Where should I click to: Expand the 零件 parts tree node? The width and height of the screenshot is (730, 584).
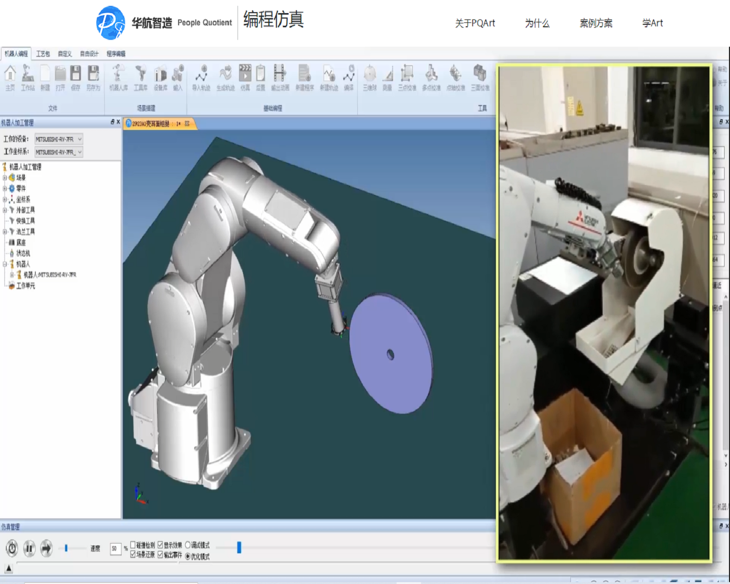[x=5, y=188]
